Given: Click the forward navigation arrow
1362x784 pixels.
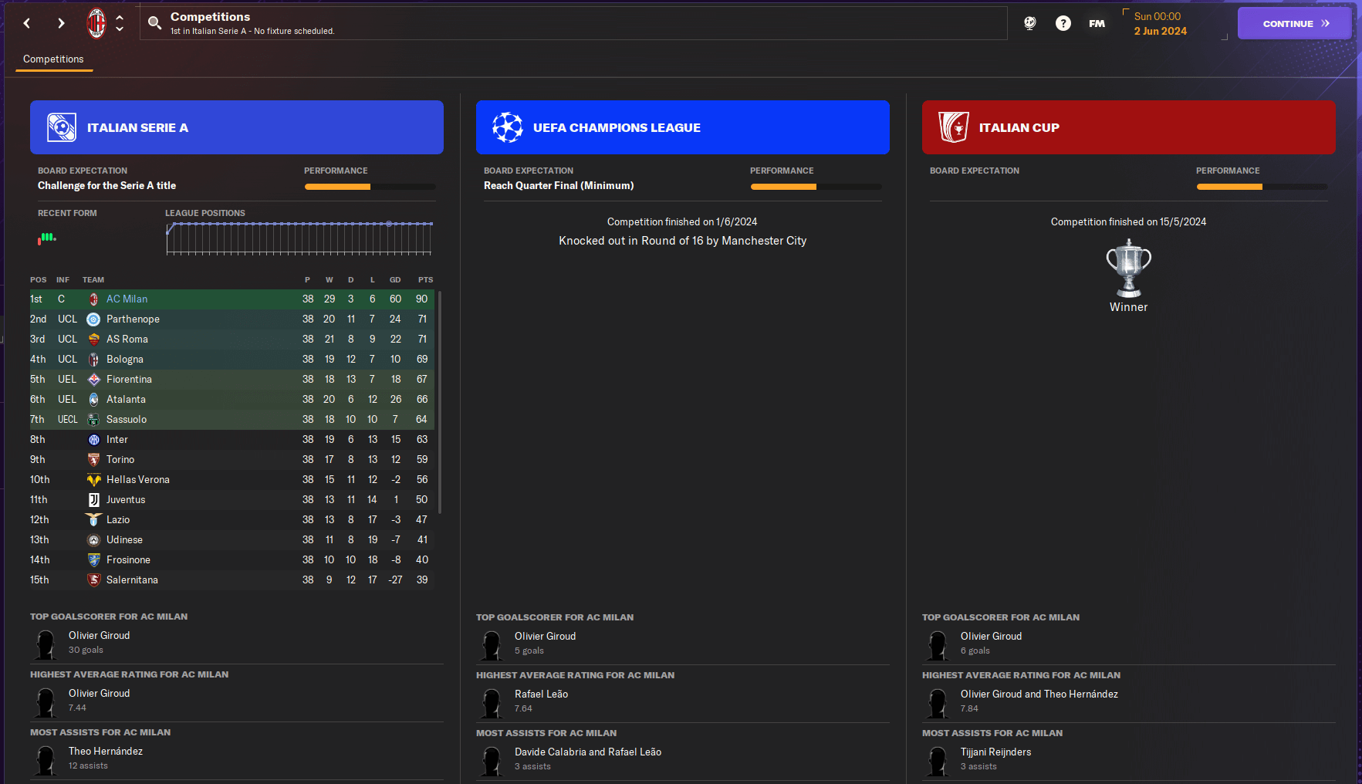Looking at the screenshot, I should coord(61,23).
